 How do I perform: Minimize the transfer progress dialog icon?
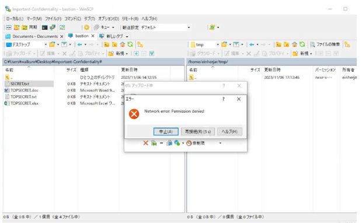[x=161, y=143]
